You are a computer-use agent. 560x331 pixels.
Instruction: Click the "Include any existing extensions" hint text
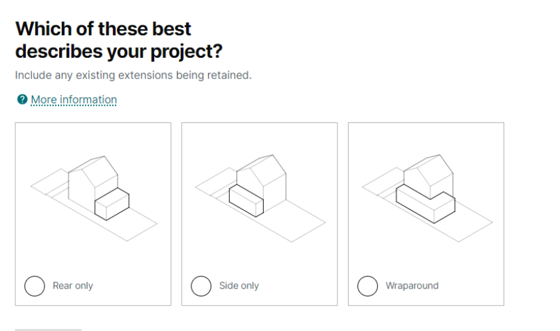click(134, 75)
